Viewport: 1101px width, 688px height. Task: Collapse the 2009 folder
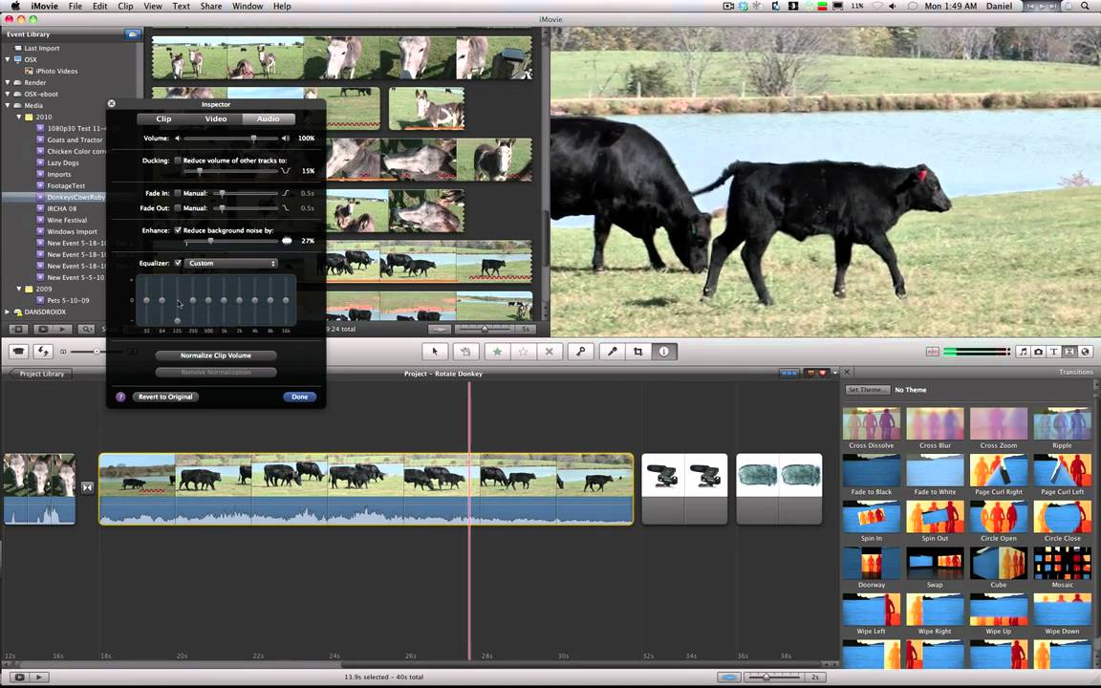click(x=19, y=289)
